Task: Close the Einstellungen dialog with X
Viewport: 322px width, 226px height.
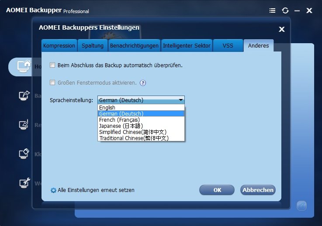Action: point(281,29)
